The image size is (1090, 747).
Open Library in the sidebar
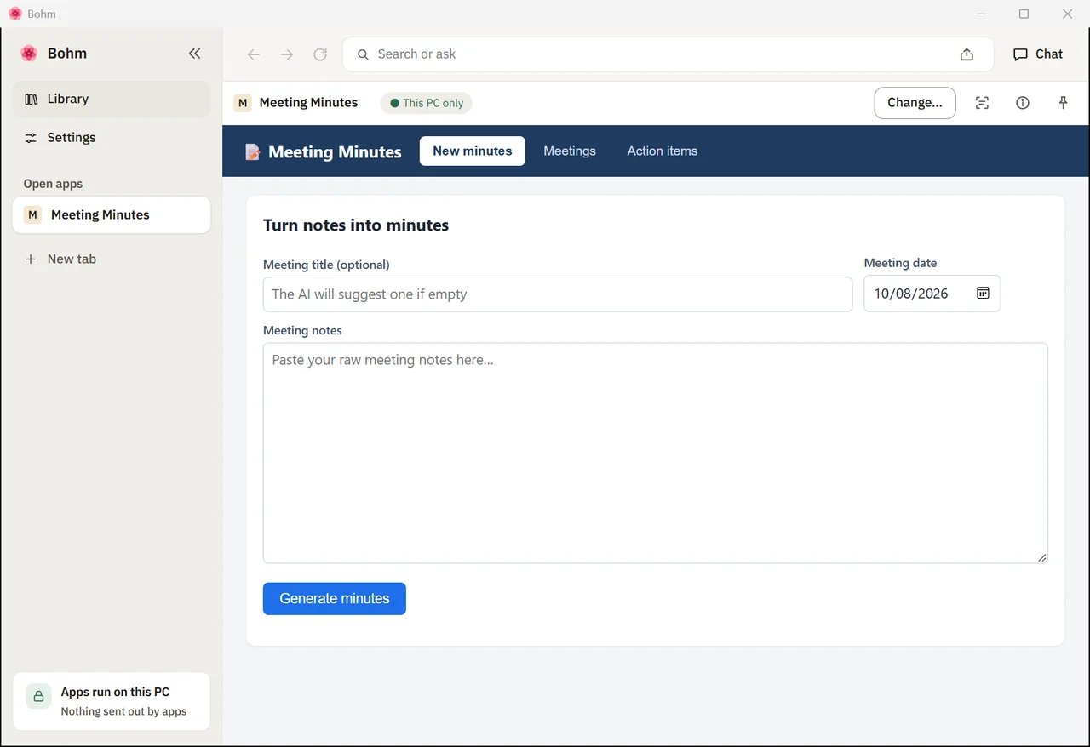112,99
